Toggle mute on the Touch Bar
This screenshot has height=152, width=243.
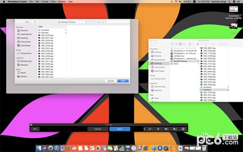pyautogui.click(x=175, y=129)
